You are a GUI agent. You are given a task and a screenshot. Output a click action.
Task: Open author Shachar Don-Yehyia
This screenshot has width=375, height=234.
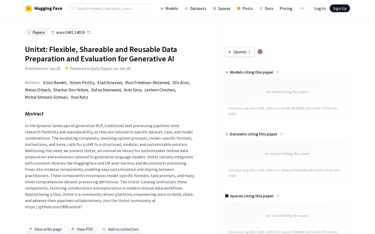point(71,90)
